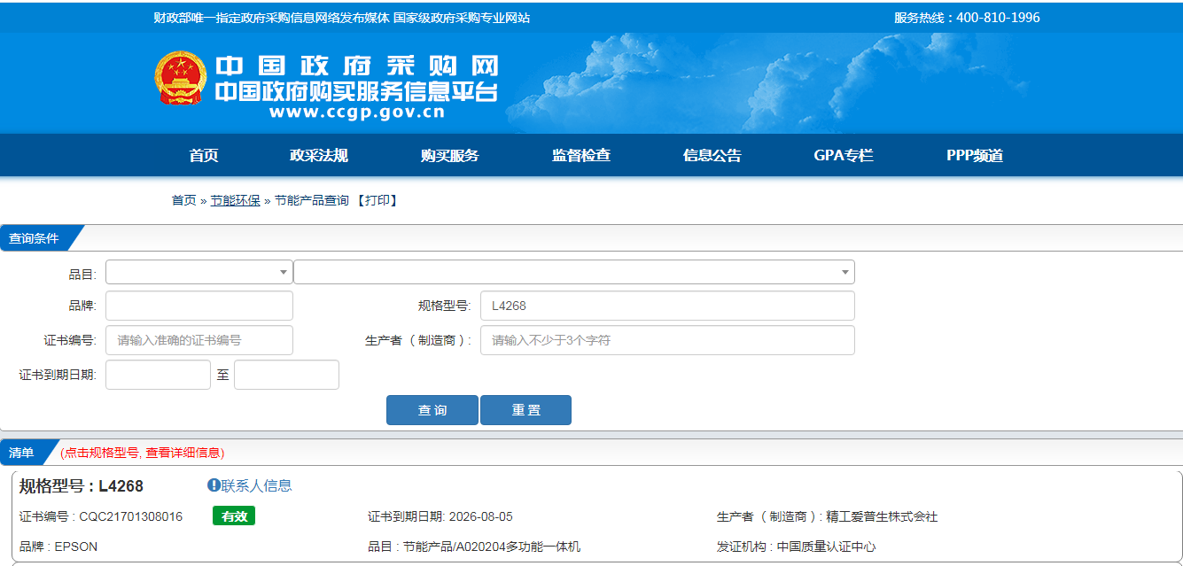Click the 重置 reset button

[x=525, y=410]
